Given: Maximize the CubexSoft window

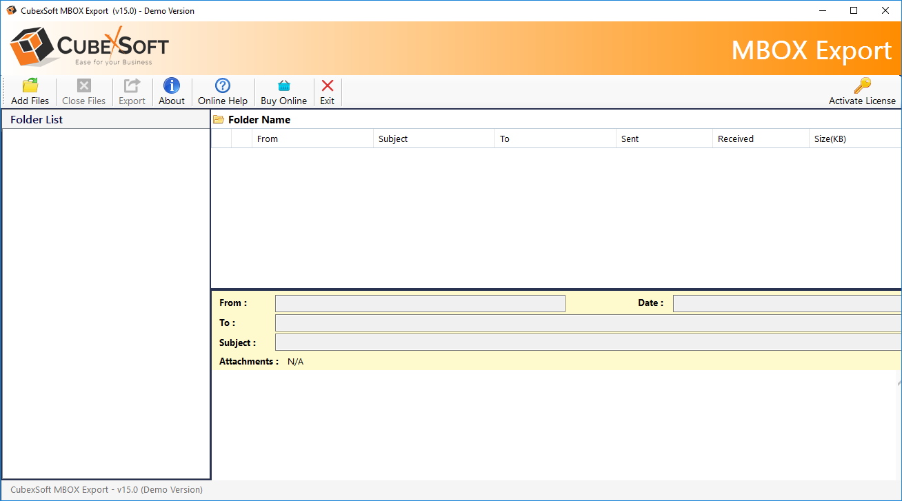Looking at the screenshot, I should [854, 10].
